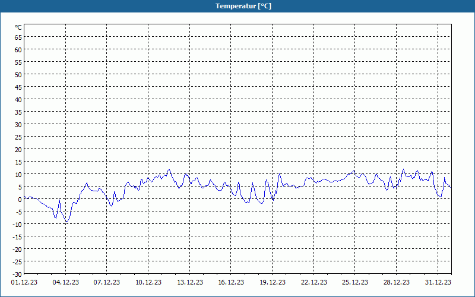Image resolution: width=475 pixels, height=297 pixels.
Task: Click the 65 y-axis label
Action: tap(18, 37)
